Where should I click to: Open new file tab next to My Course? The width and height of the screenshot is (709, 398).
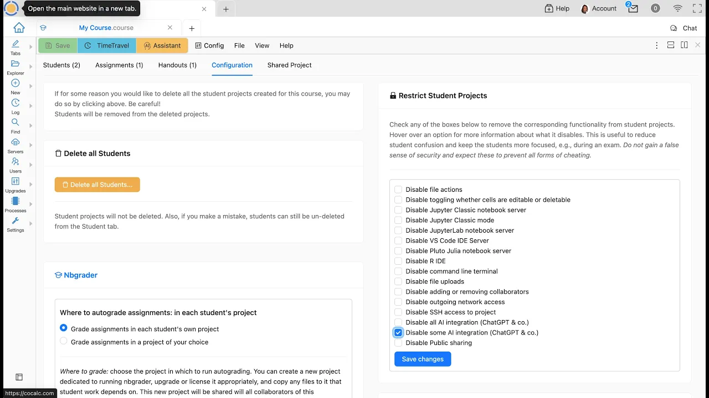pyautogui.click(x=192, y=28)
